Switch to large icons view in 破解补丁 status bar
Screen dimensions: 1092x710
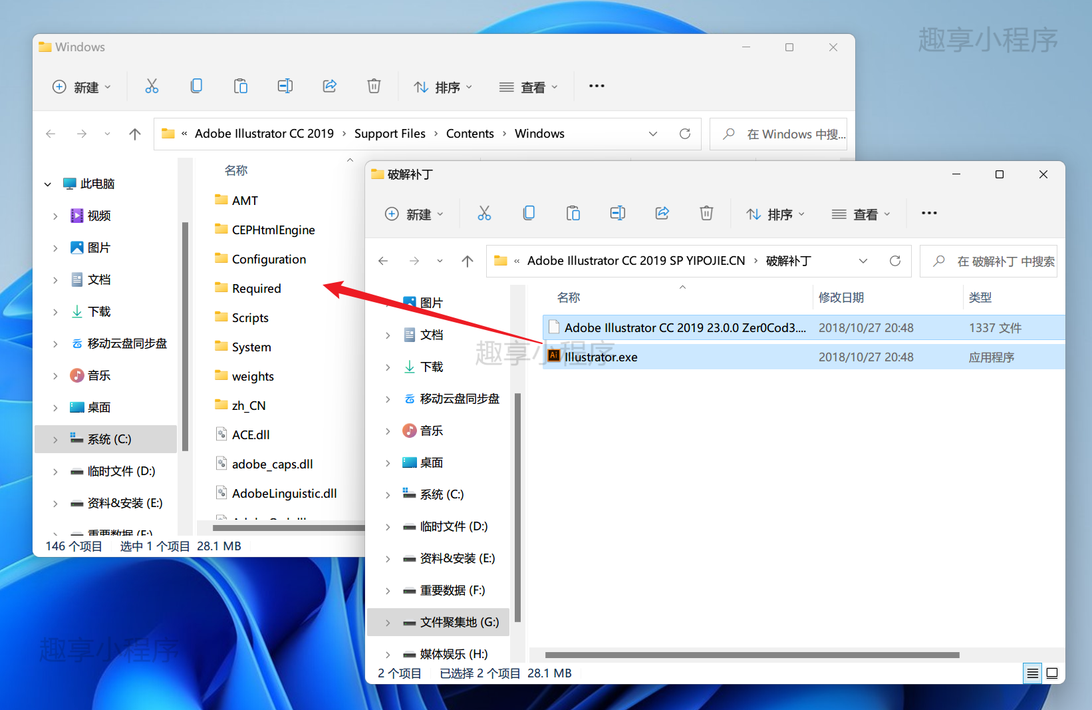[1052, 673]
